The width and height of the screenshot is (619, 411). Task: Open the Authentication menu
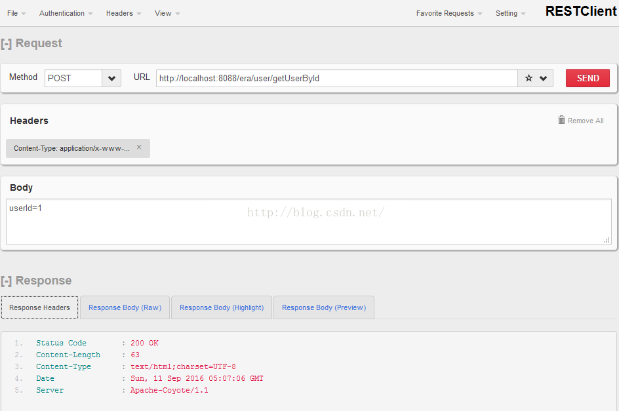point(66,13)
